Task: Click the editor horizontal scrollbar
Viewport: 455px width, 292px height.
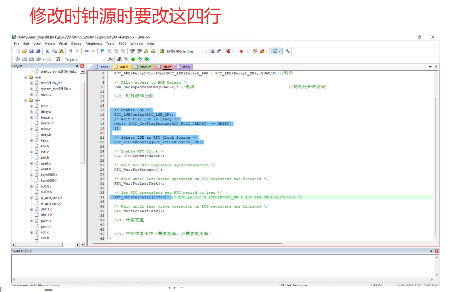Action: (x=187, y=243)
